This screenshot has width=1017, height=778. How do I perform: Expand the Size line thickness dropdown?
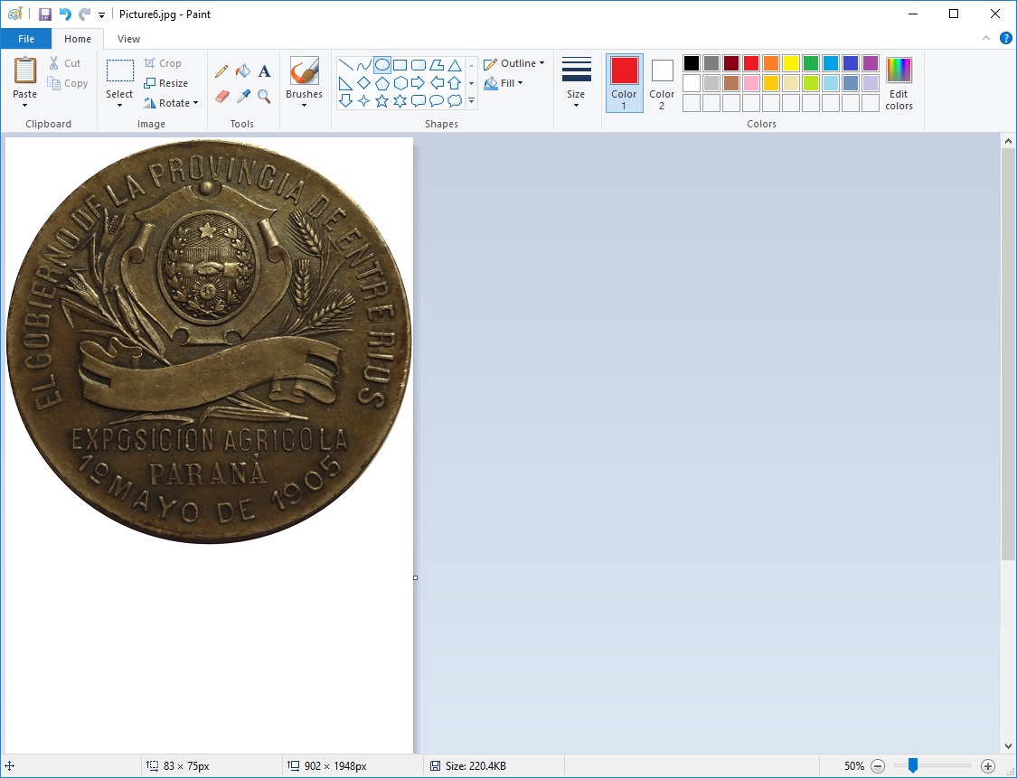coord(576,82)
